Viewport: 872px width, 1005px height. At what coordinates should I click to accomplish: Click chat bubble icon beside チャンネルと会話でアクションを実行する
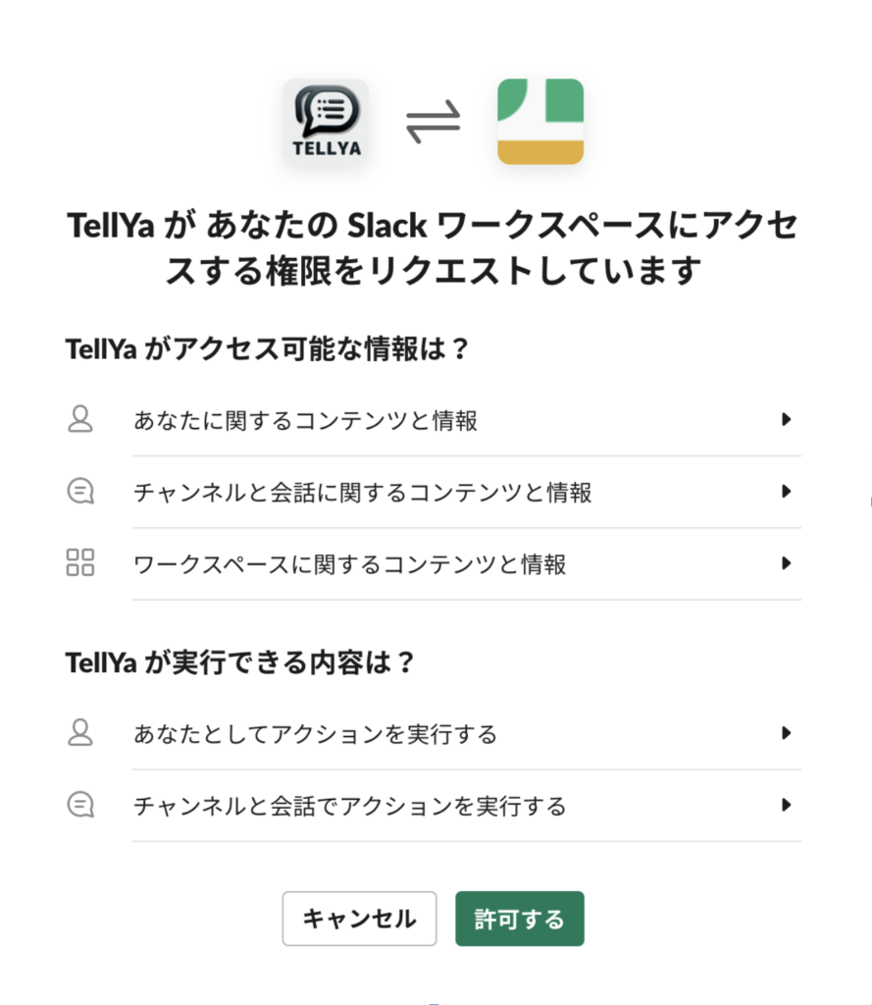[80, 805]
